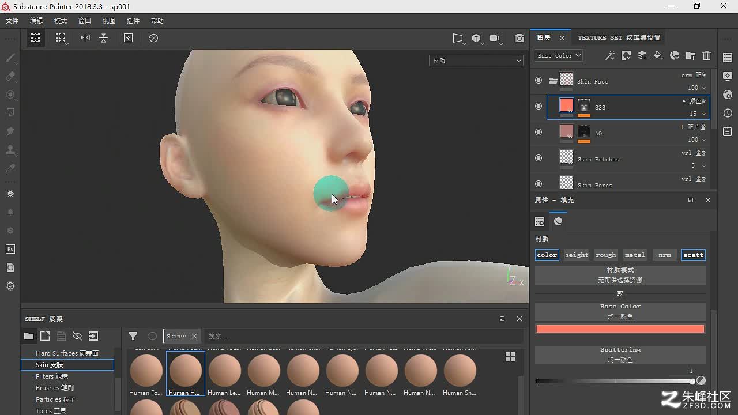Click the shelf search field
The height and width of the screenshot is (415, 738).
coord(364,336)
